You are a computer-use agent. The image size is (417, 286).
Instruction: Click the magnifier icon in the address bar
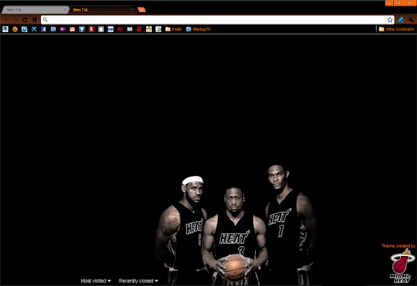(x=45, y=19)
